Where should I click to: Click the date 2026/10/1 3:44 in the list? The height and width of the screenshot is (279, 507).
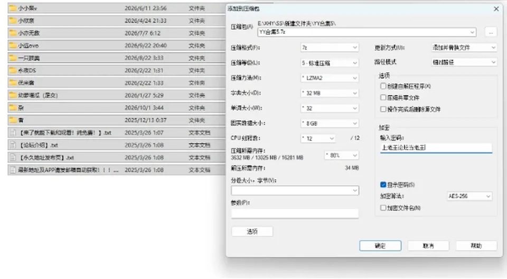point(144,108)
